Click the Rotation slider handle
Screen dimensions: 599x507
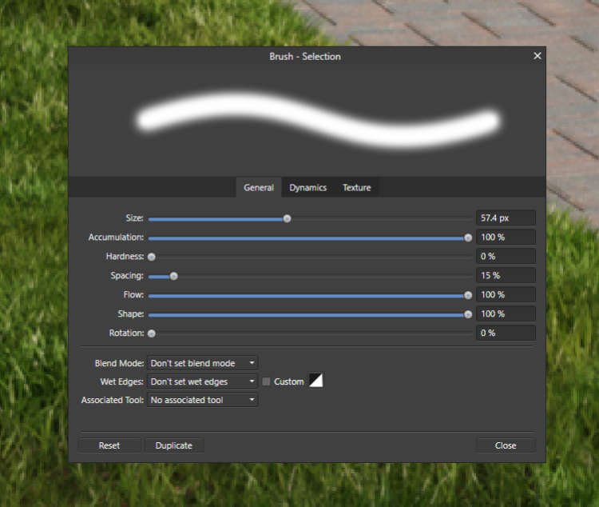152,333
